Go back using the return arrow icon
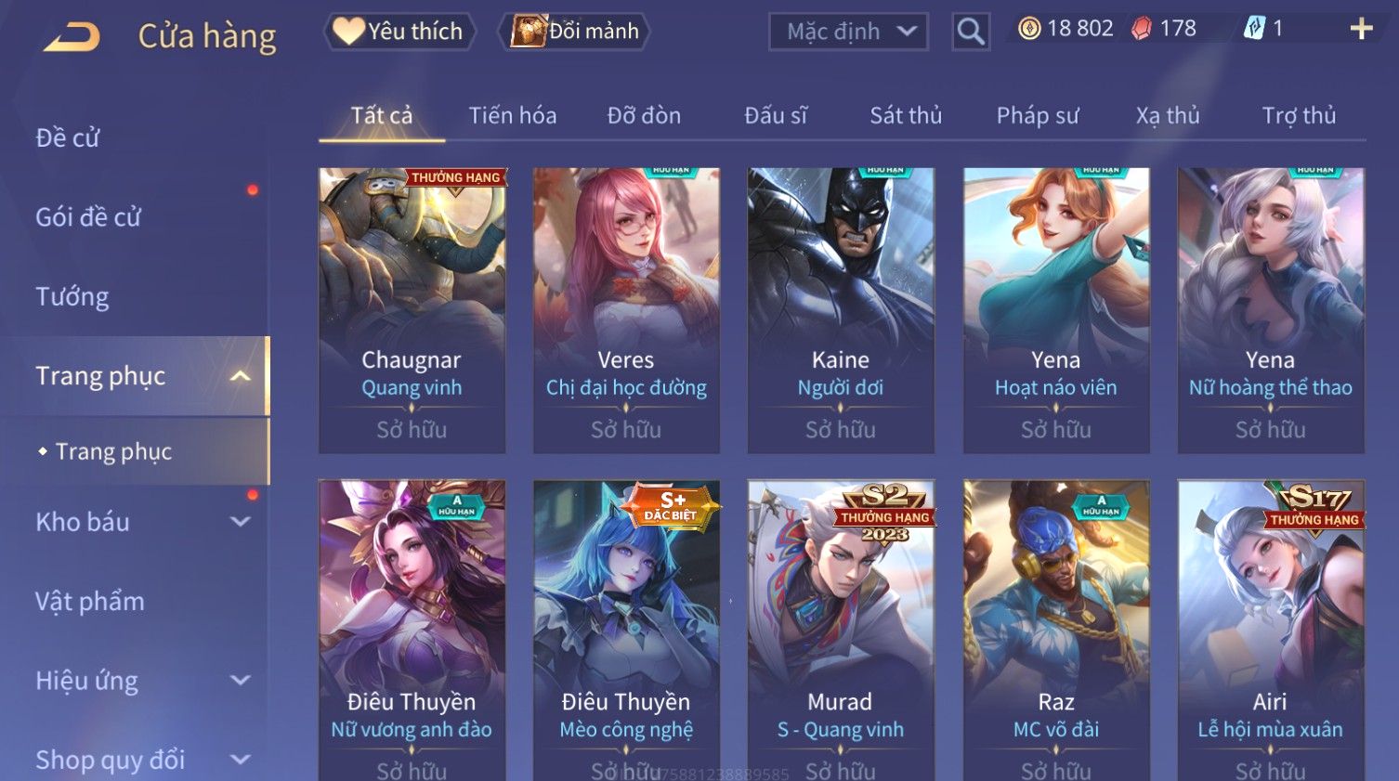This screenshot has height=781, width=1399. 72,37
